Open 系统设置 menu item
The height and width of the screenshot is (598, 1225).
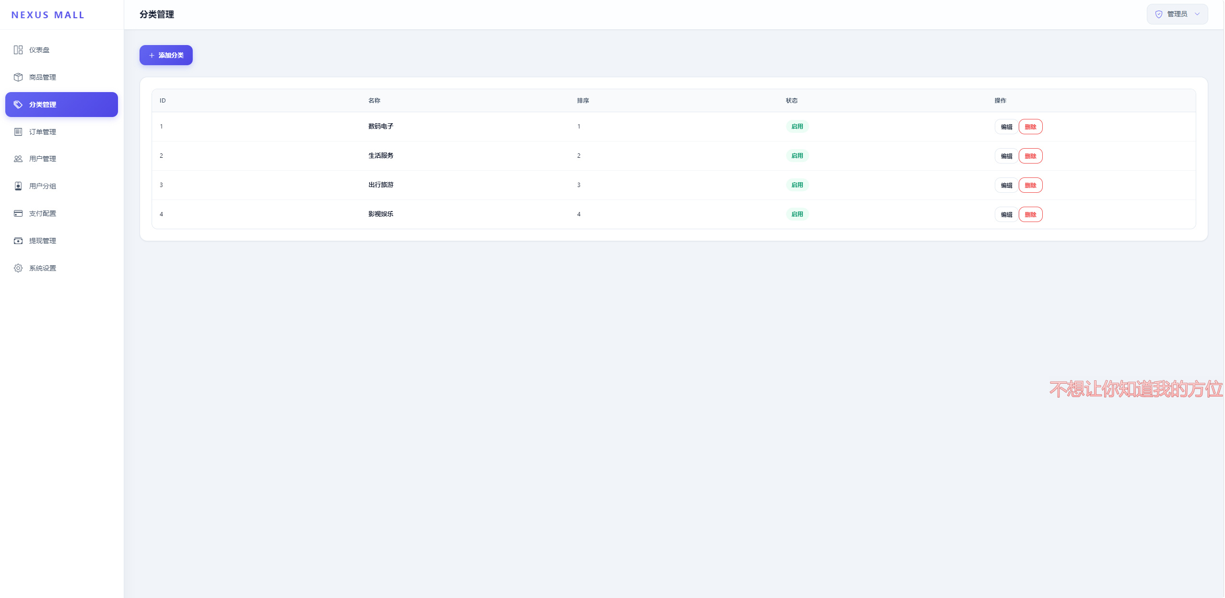(x=61, y=268)
